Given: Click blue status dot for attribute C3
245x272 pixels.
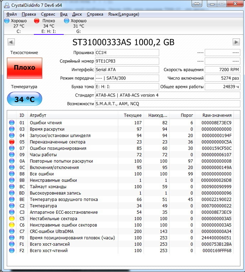Looking at the screenshot, I should 12,212.
